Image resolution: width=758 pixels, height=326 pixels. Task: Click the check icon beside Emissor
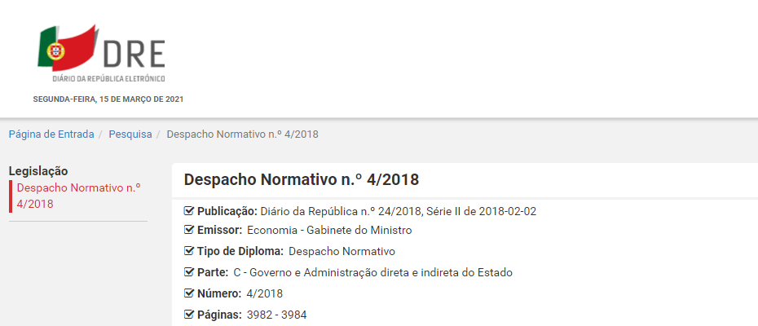point(189,231)
